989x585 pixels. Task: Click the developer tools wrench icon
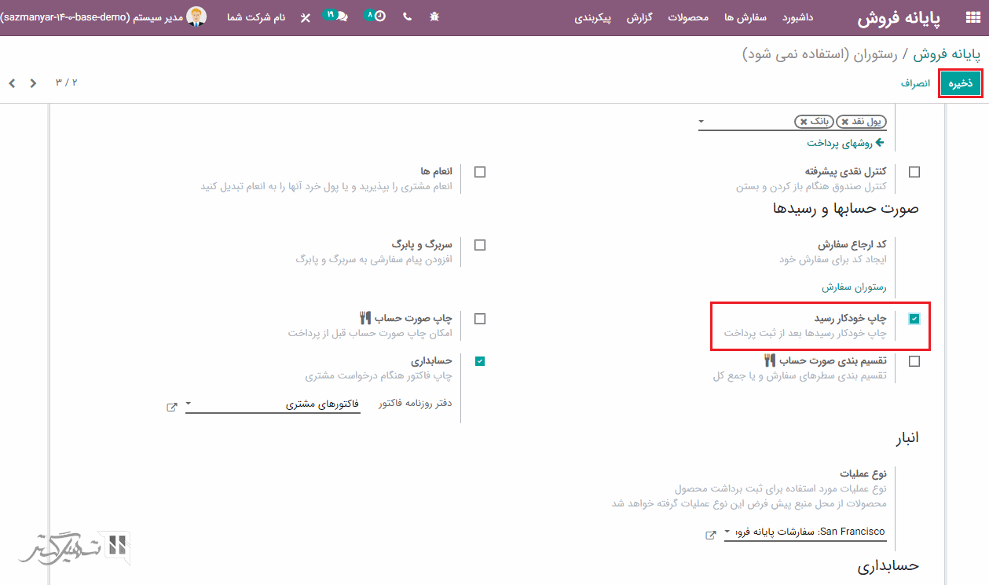pos(305,17)
